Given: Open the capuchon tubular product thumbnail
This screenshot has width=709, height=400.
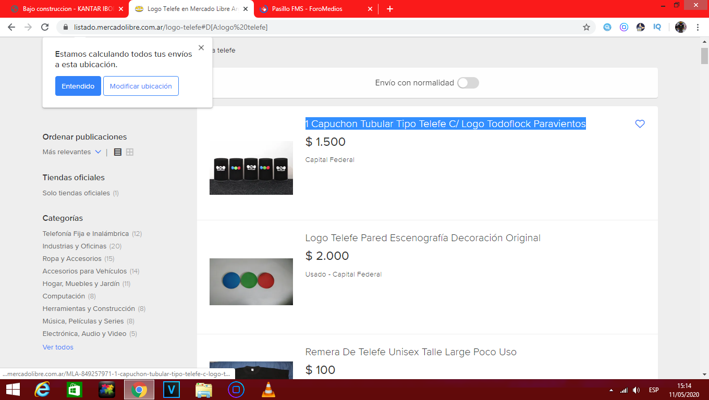Looking at the screenshot, I should click(x=251, y=168).
